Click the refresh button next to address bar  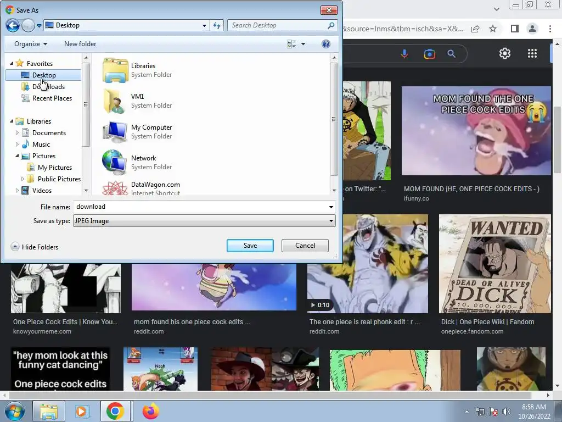[217, 25]
